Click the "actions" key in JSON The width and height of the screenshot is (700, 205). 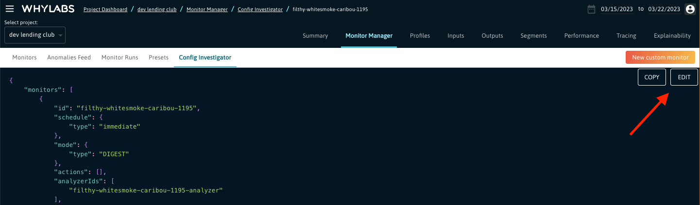point(70,172)
